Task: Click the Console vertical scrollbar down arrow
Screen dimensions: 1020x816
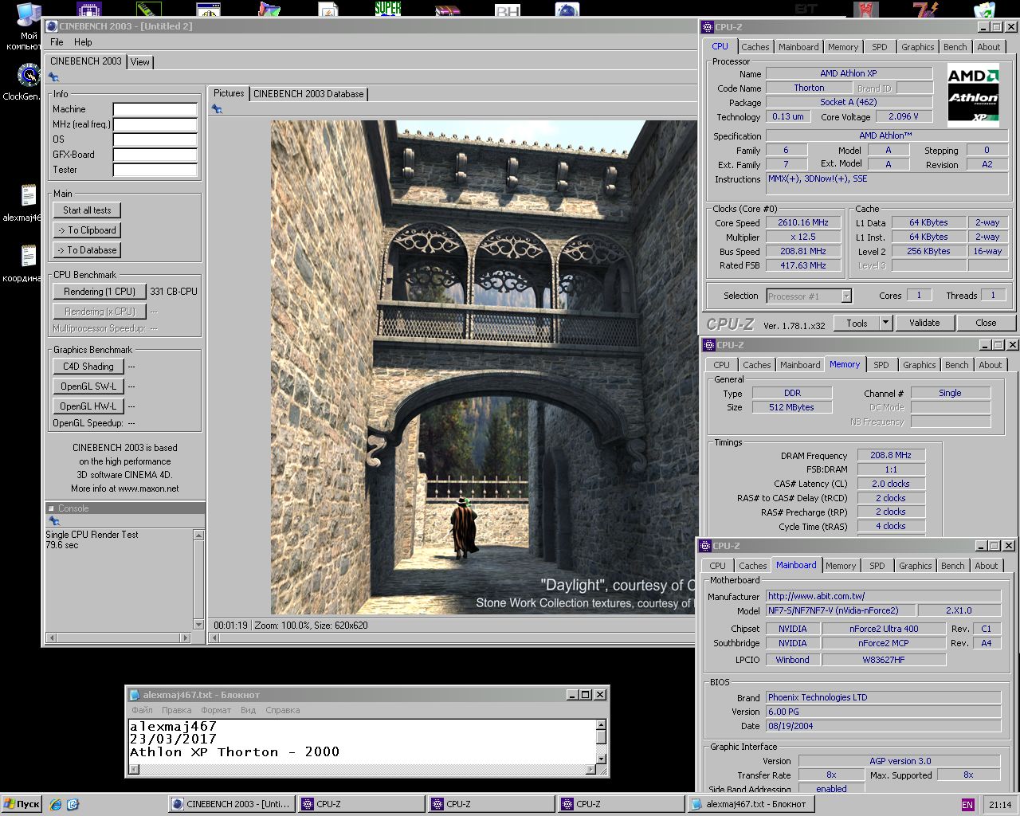Action: [198, 625]
